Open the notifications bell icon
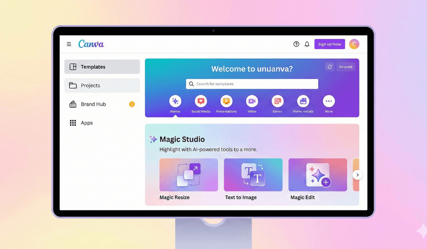 tap(307, 44)
